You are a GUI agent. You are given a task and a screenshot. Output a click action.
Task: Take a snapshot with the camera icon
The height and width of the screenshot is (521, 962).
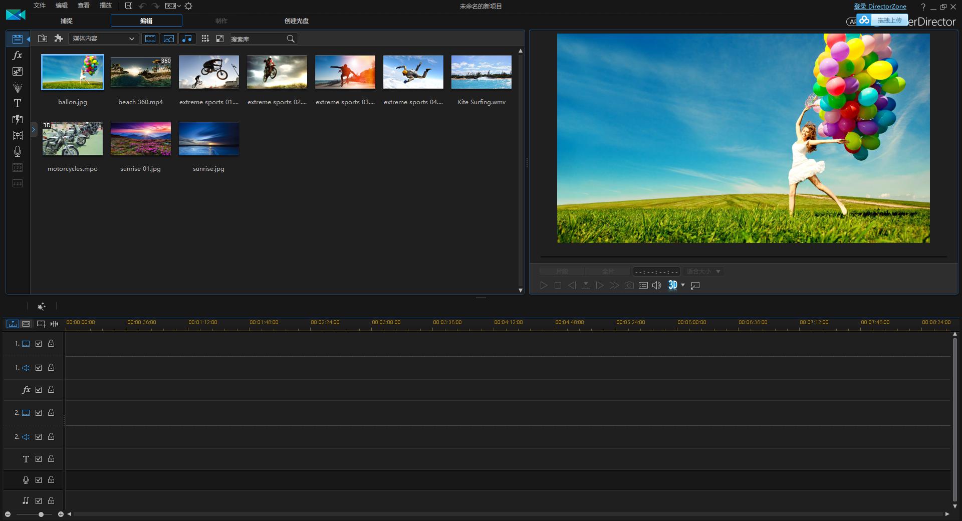point(629,286)
